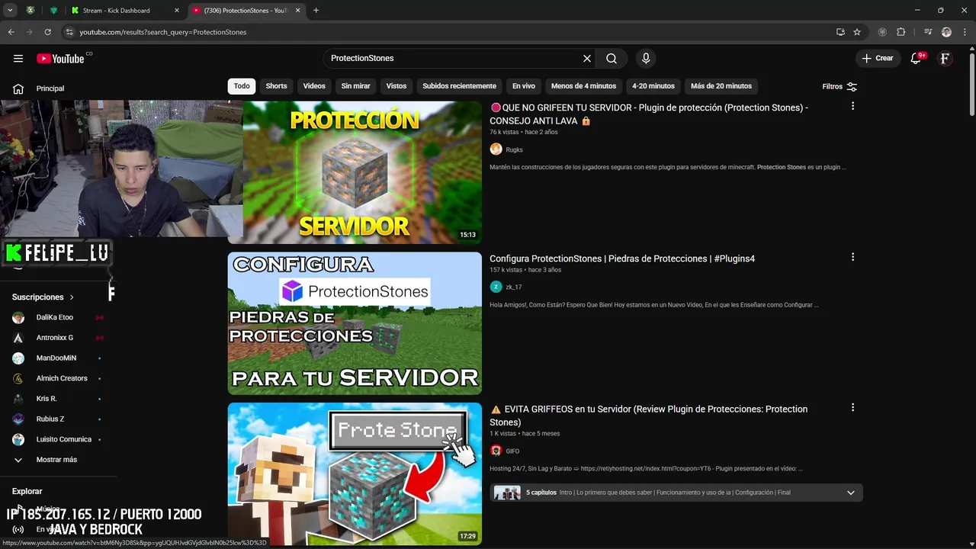Open the notifications bell

click(916, 58)
